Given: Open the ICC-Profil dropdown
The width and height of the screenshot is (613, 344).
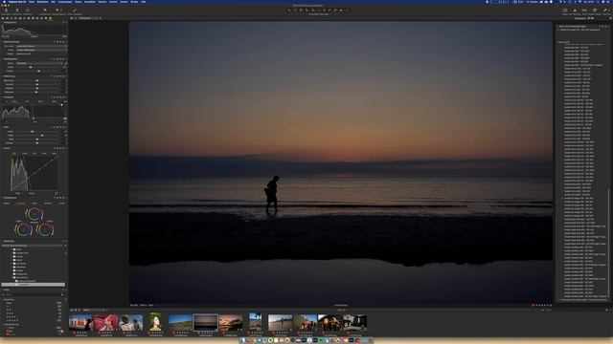Looking at the screenshot, I should click(41, 46).
